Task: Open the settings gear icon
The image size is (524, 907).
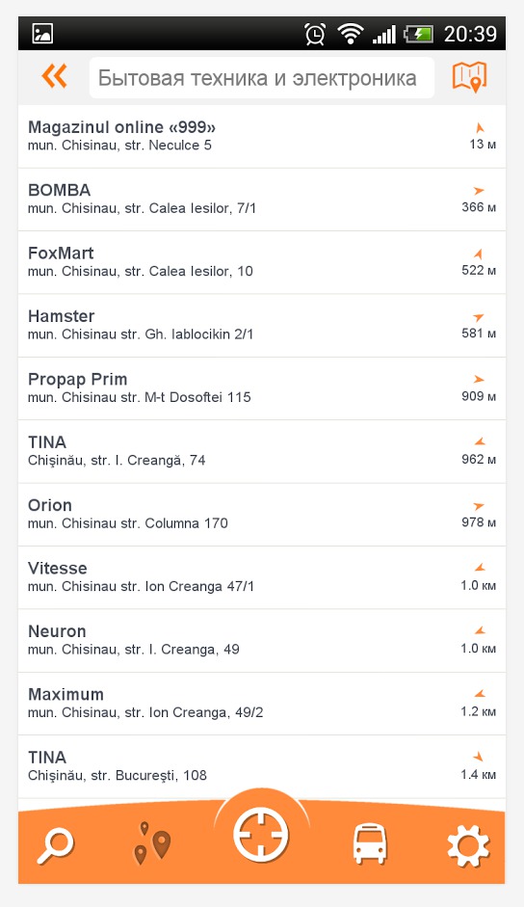Action: click(x=468, y=845)
